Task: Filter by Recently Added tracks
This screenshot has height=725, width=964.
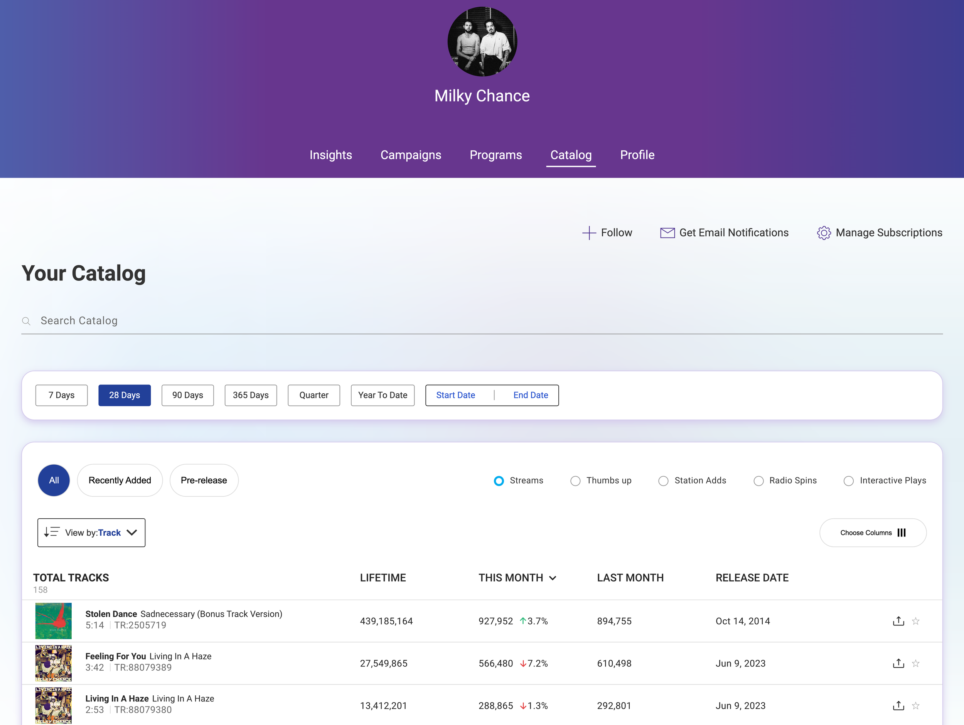Action: pyautogui.click(x=120, y=480)
